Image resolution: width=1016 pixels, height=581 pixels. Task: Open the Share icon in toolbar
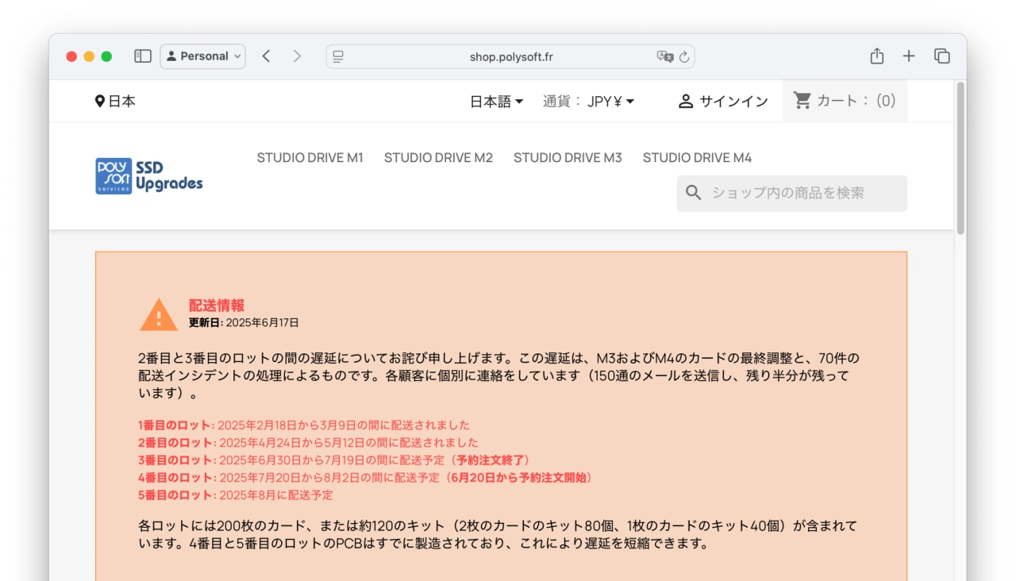point(876,56)
